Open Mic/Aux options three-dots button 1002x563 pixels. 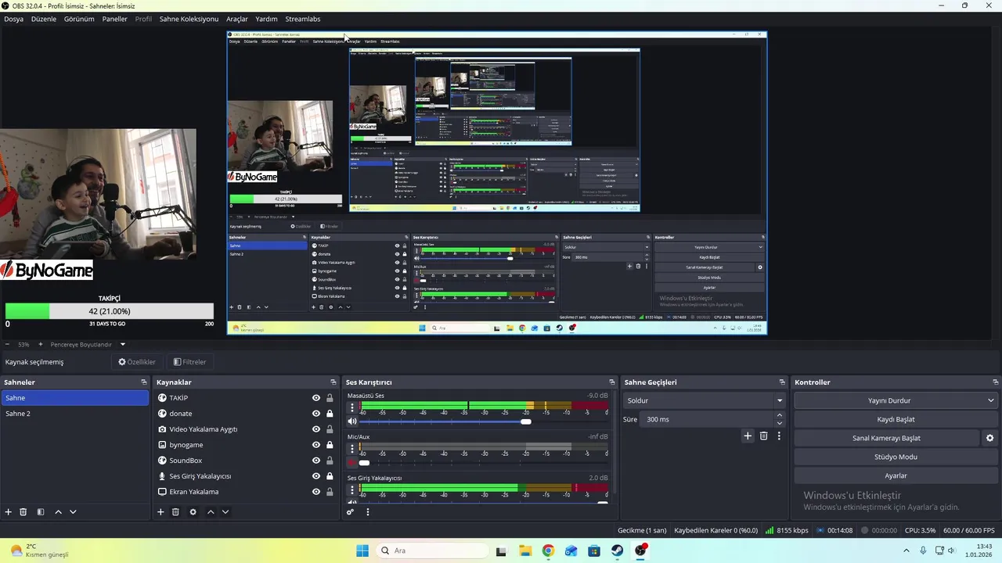point(352,448)
